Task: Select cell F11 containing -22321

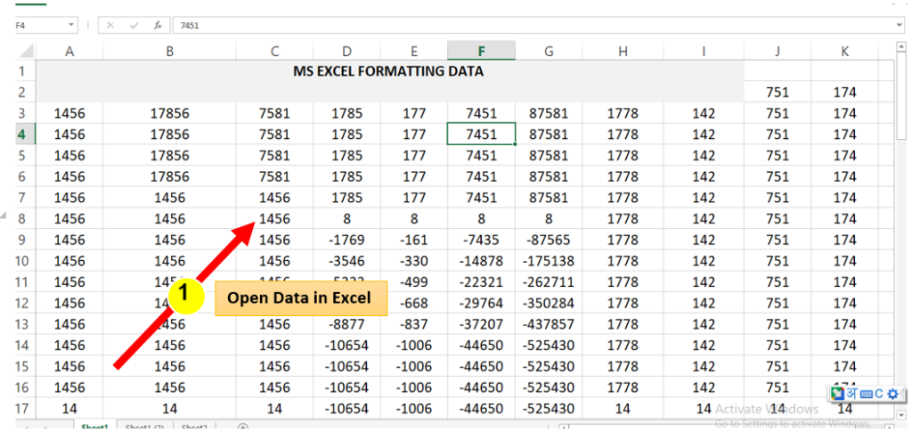Action: [x=481, y=282]
